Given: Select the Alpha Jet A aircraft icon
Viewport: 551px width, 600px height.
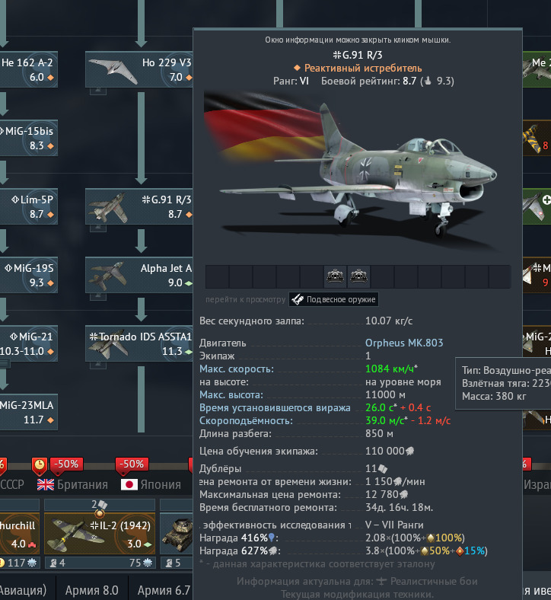Looking at the screenshot, I should [x=107, y=275].
